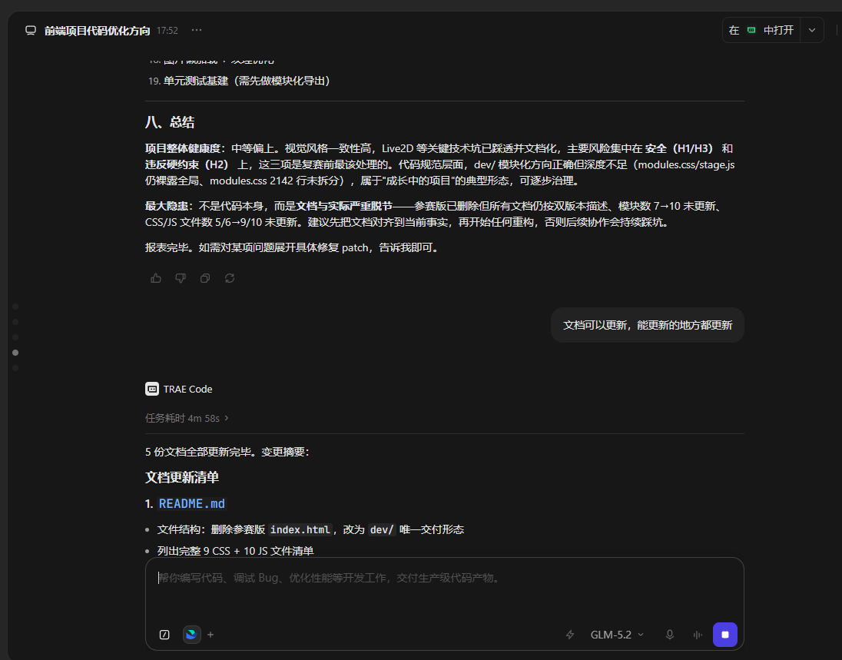The width and height of the screenshot is (842, 660).
Task: Click the 文档更新清单 heading
Action: click(182, 477)
